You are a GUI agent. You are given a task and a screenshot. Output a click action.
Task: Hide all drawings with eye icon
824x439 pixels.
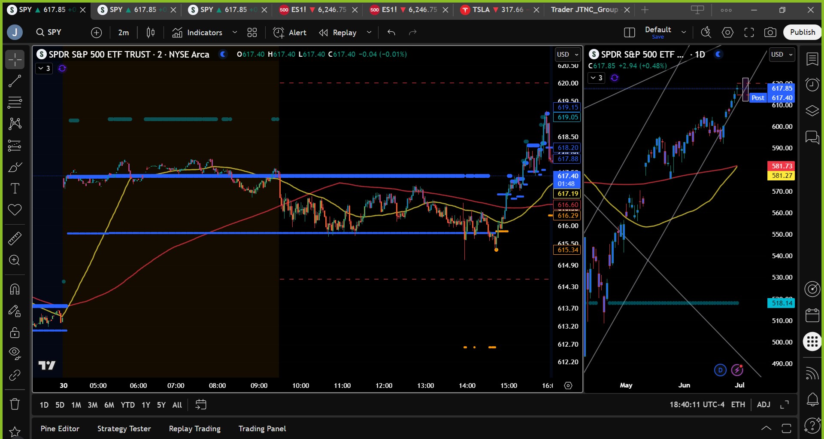[15, 354]
